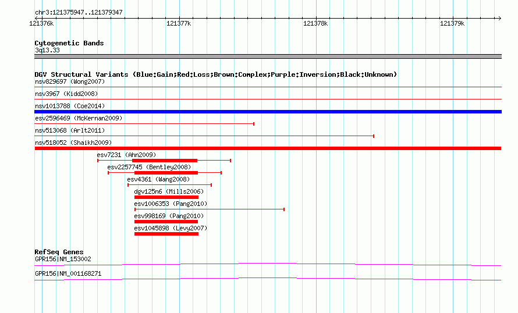Open the nsv518052 (Shaikh2009) entry
This screenshot has width=518, height=313.
(73, 143)
